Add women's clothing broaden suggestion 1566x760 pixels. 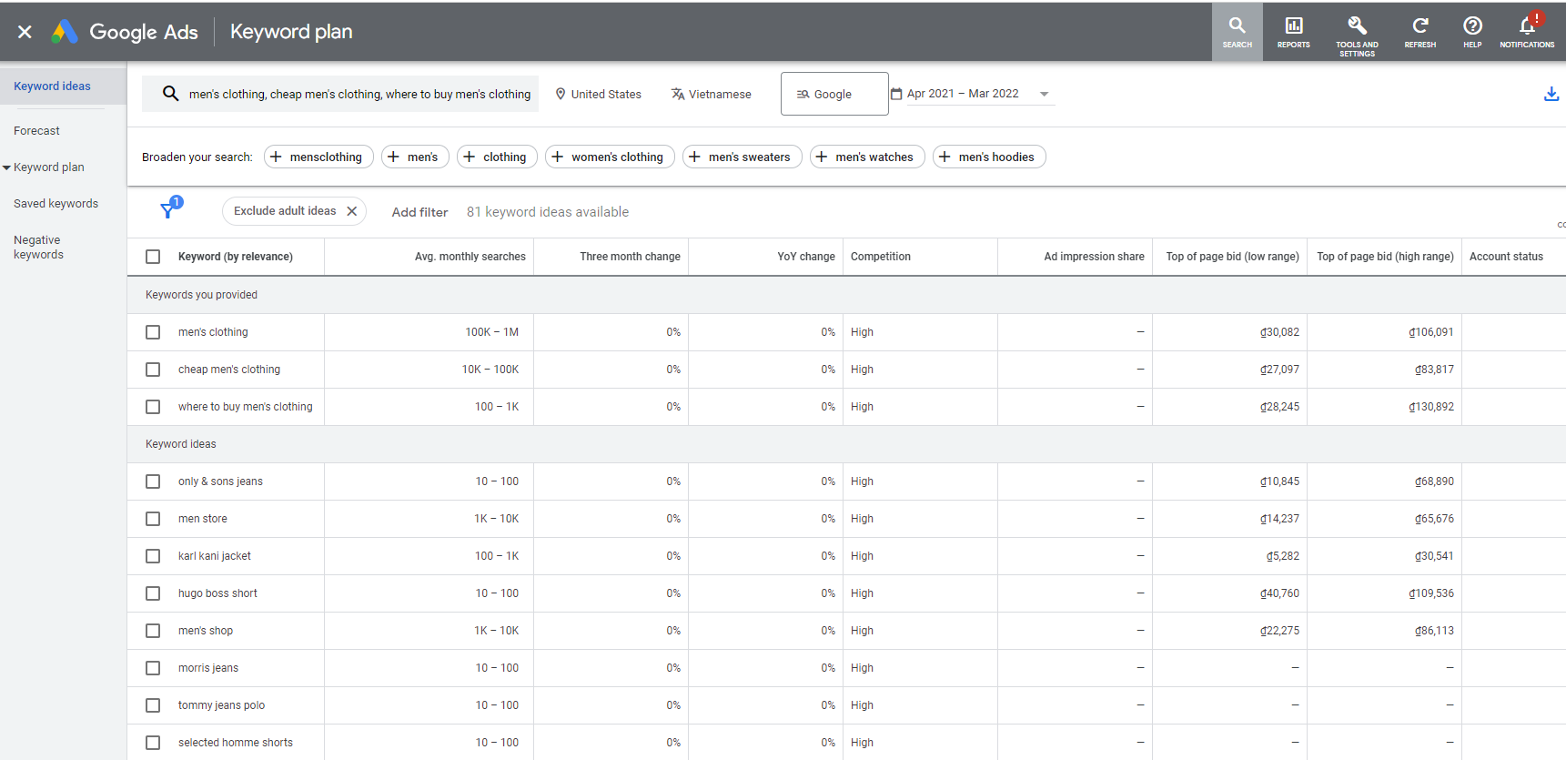(x=610, y=157)
